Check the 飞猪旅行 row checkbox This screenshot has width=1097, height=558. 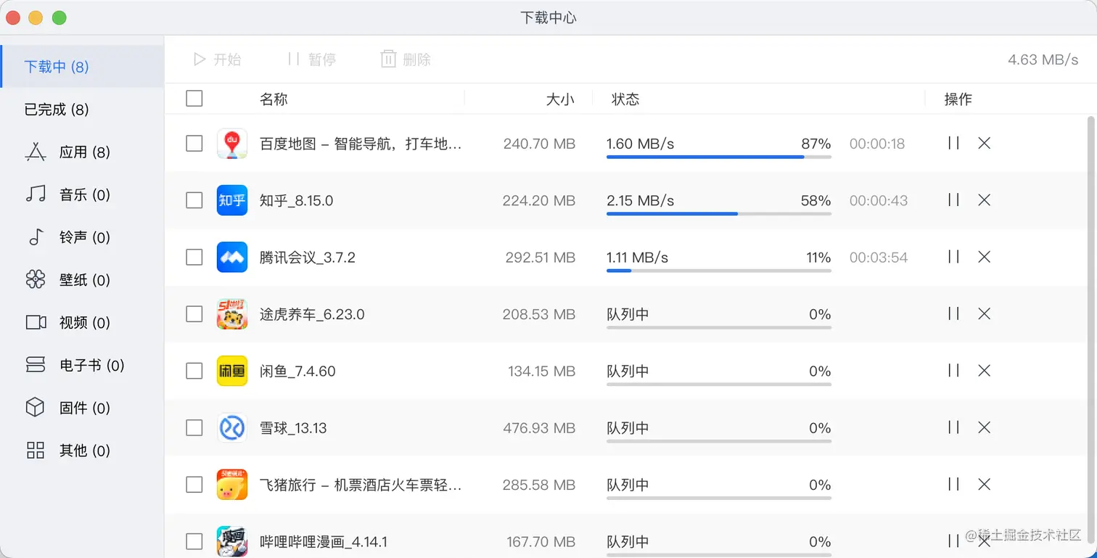pyautogui.click(x=194, y=485)
